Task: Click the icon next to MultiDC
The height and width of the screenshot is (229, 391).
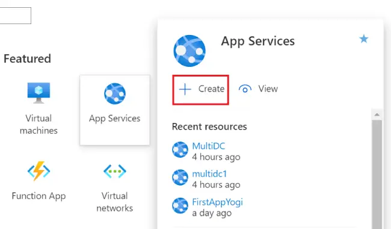Action: tap(180, 150)
